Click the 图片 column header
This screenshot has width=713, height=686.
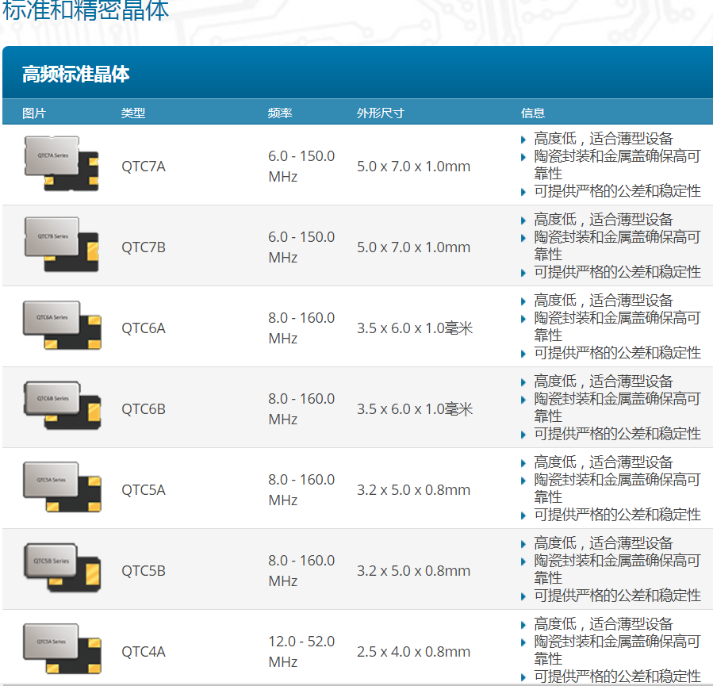[x=34, y=113]
